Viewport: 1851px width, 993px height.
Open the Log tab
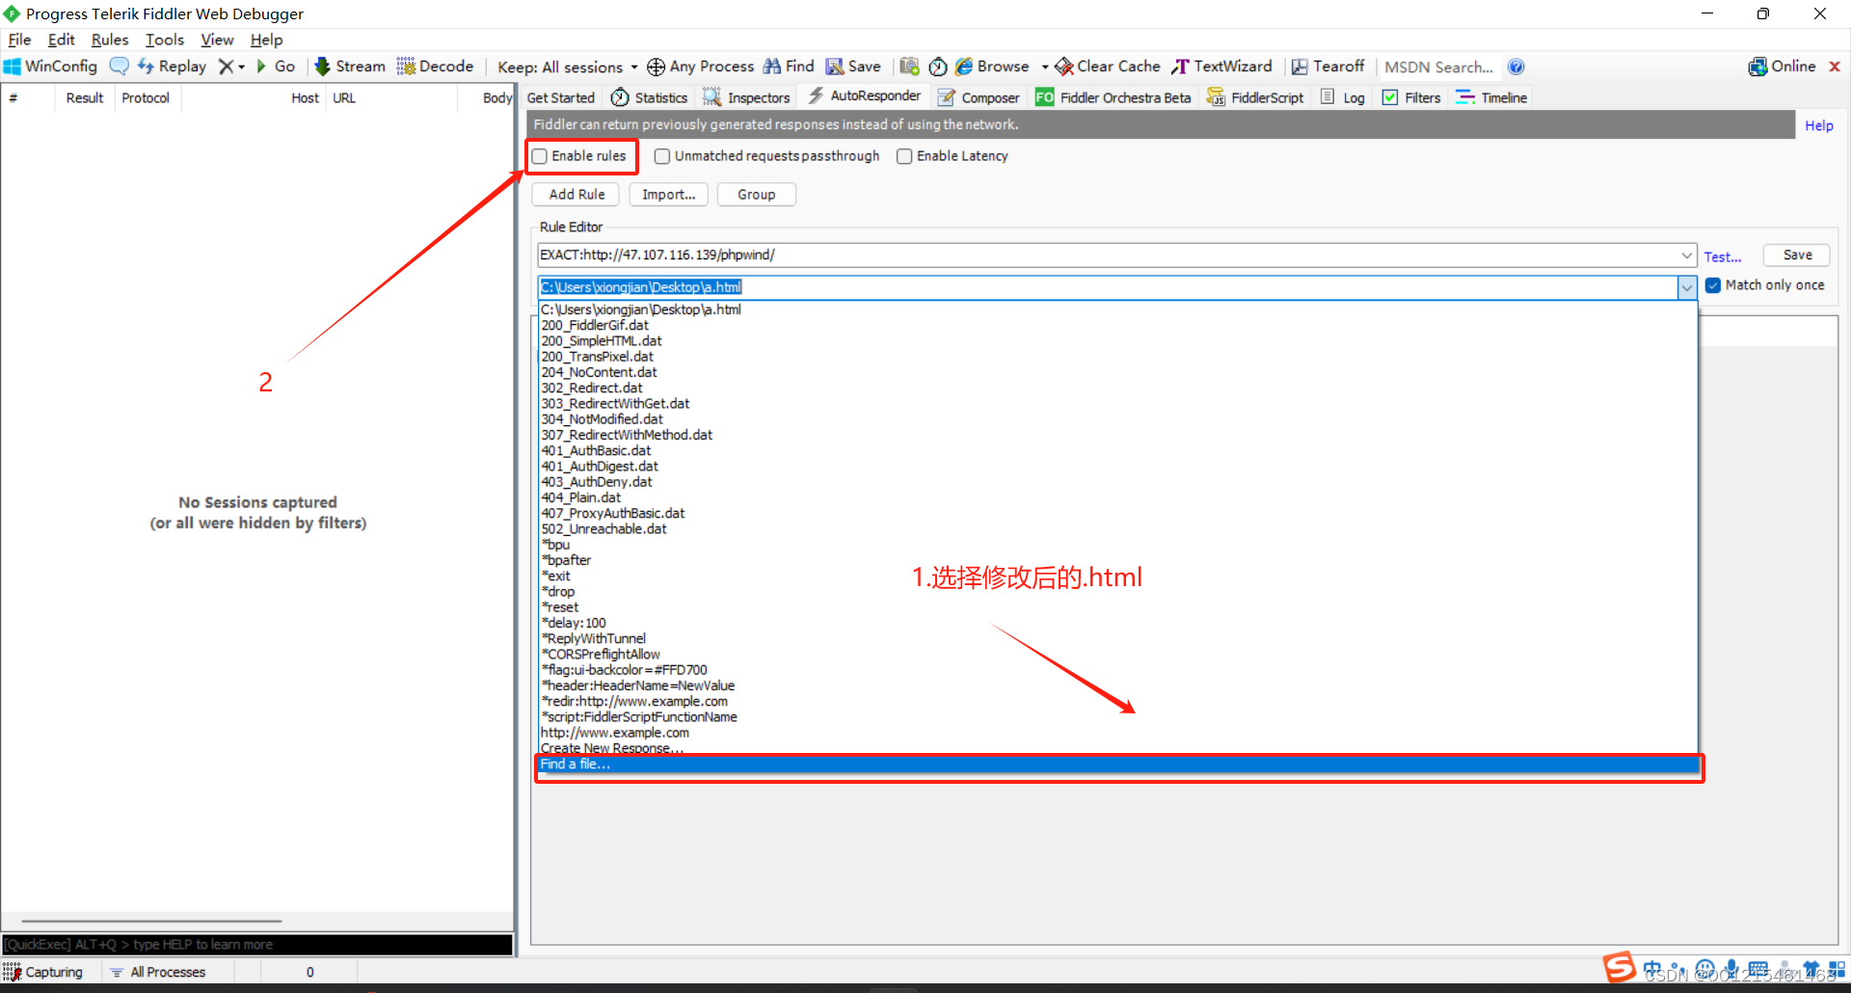pyautogui.click(x=1343, y=97)
